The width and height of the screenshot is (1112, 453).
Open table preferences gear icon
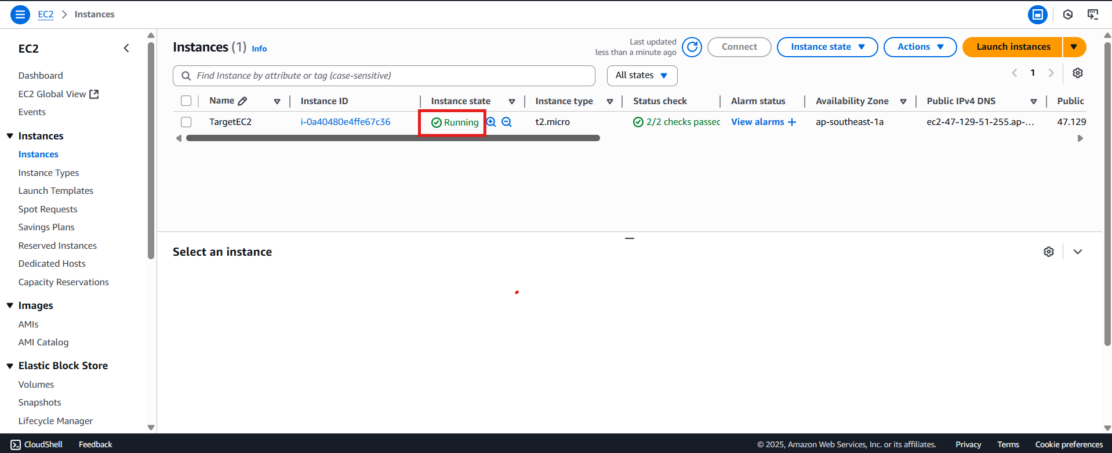1078,73
